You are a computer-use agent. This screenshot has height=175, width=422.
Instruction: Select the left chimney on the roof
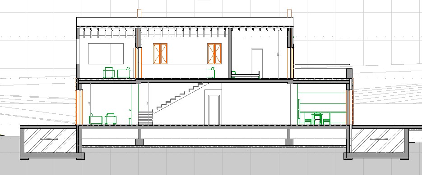(139, 13)
